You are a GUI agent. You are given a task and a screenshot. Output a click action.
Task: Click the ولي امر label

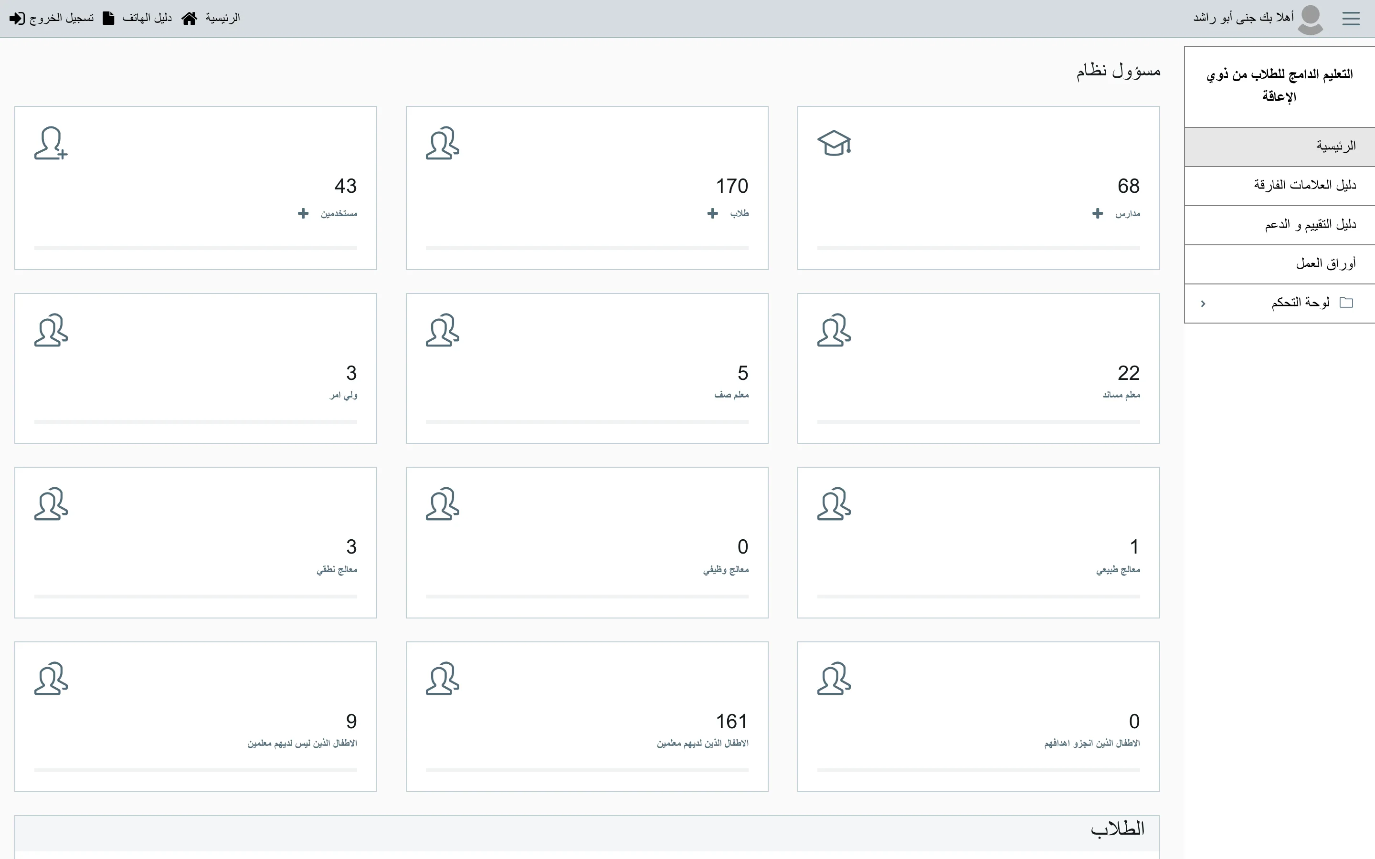[x=343, y=395]
